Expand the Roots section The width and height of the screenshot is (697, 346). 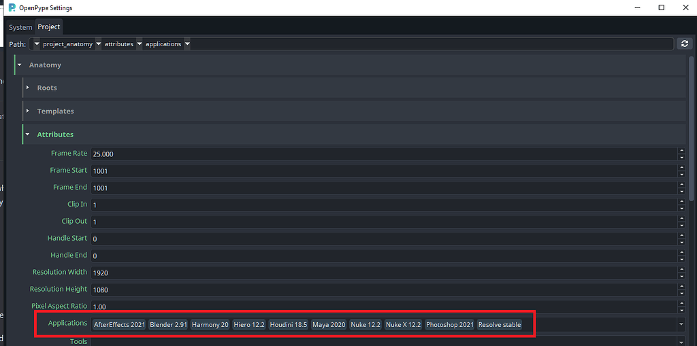(x=28, y=88)
